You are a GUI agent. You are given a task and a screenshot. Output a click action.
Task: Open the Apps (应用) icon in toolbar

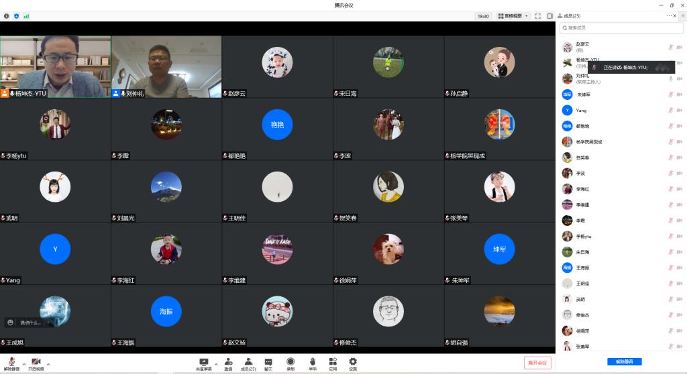point(333,362)
